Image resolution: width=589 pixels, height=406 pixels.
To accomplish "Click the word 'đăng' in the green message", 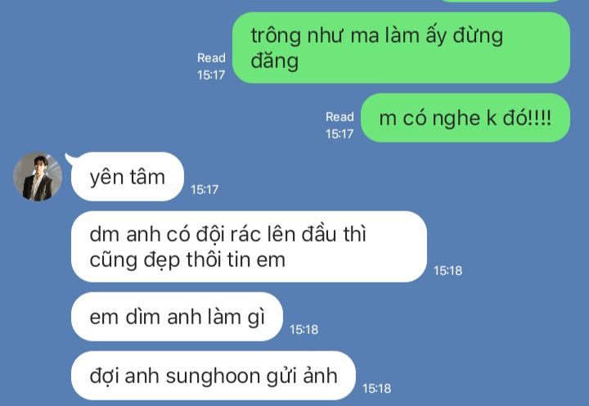I will [x=275, y=61].
